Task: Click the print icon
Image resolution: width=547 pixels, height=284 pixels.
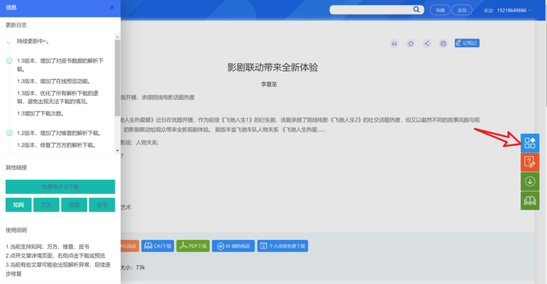Action: click(x=443, y=43)
